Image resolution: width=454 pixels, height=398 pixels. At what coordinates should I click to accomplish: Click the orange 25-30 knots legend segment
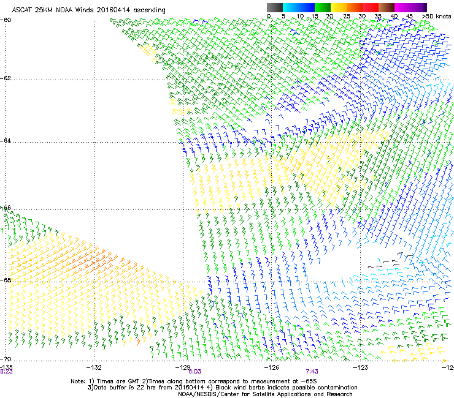pos(355,7)
